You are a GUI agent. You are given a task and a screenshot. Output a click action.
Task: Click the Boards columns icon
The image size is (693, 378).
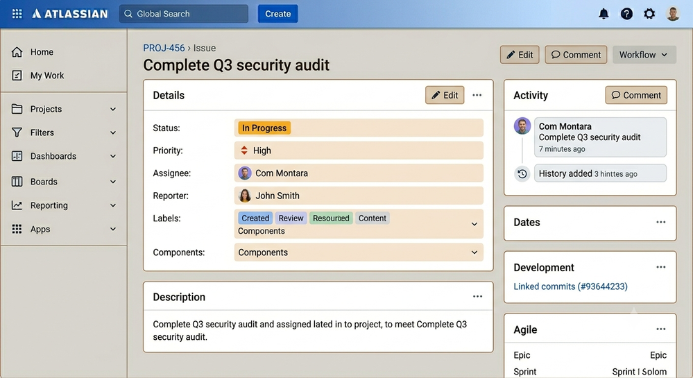coord(17,181)
